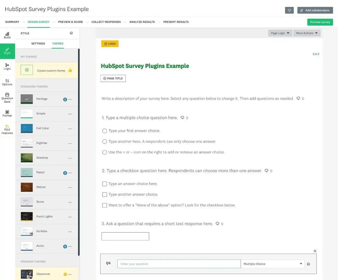Open the Logic sidebar panel

click(x=7, y=66)
